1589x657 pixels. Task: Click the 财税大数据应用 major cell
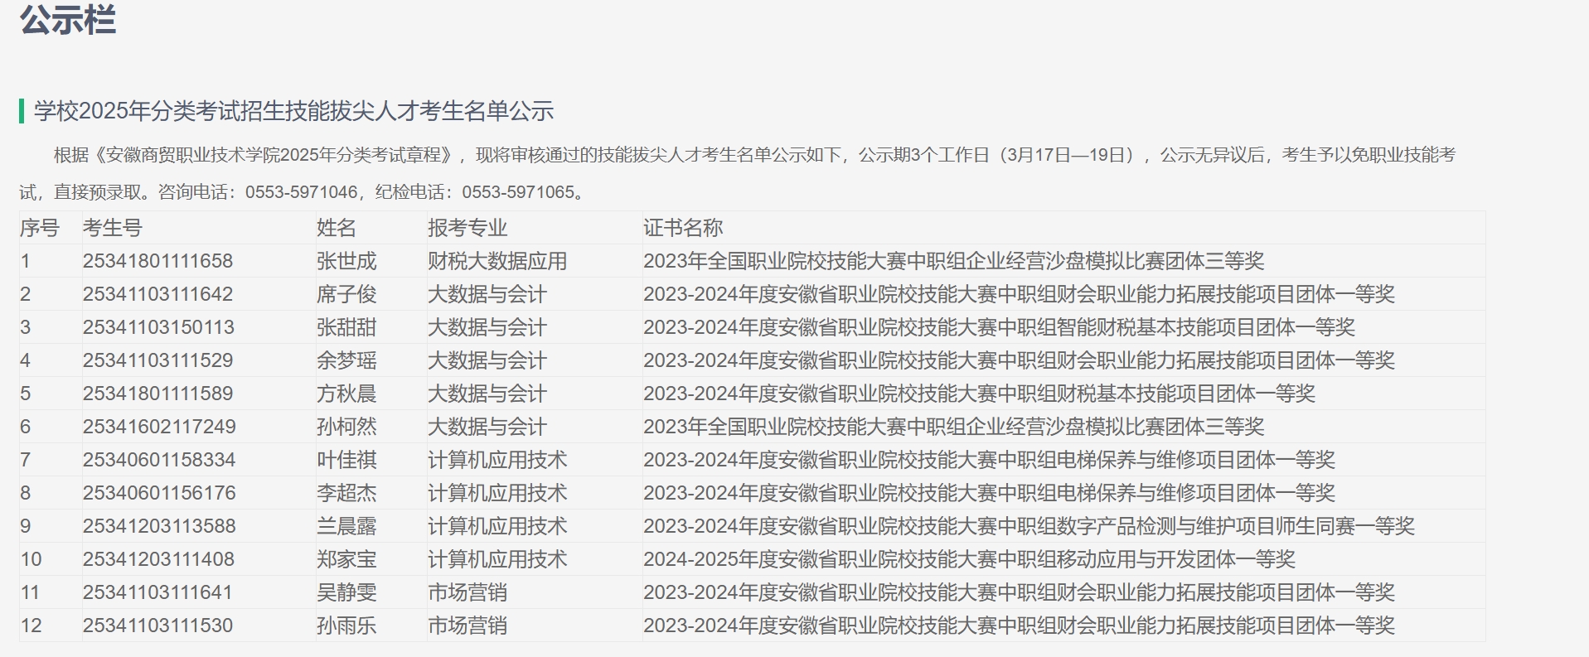click(x=497, y=261)
